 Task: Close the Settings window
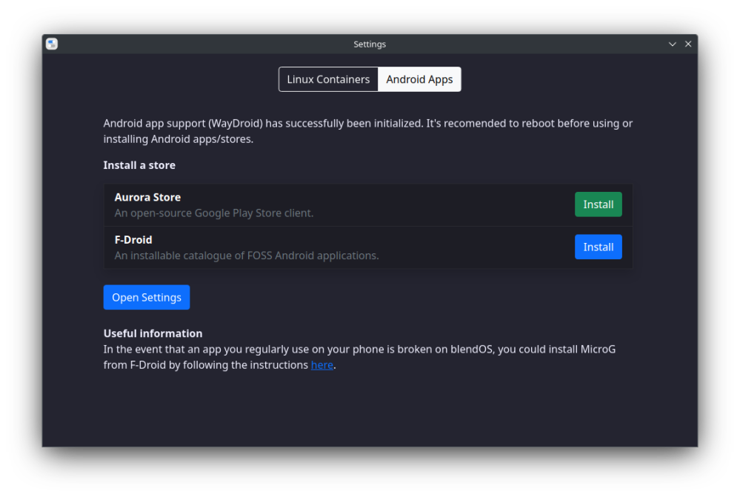pyautogui.click(x=688, y=44)
